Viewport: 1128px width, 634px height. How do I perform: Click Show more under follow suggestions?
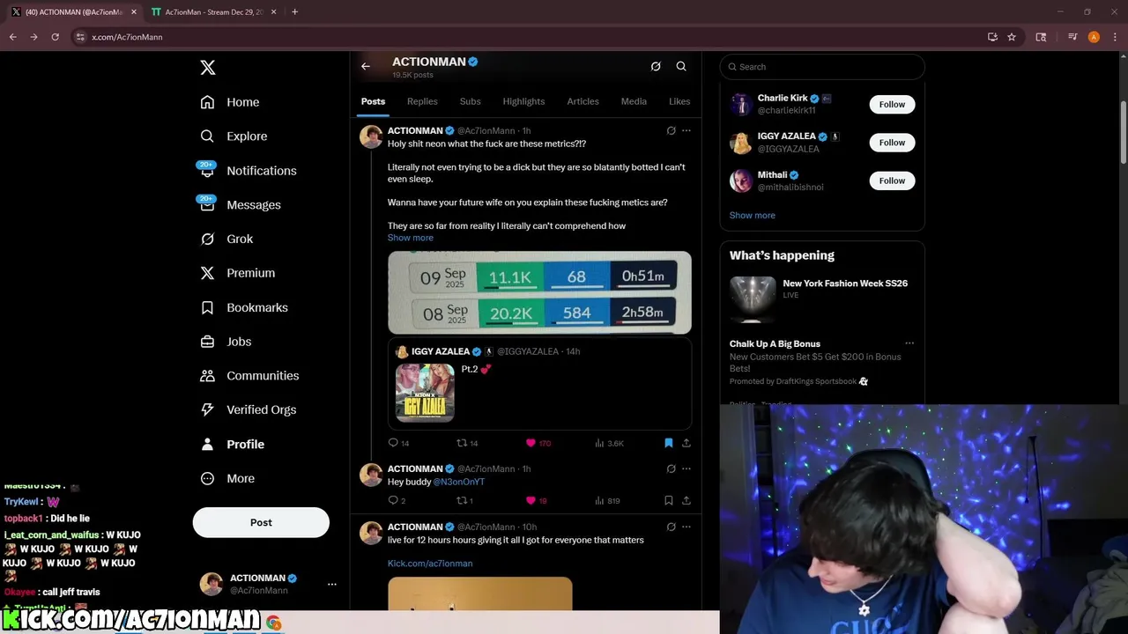coord(753,215)
